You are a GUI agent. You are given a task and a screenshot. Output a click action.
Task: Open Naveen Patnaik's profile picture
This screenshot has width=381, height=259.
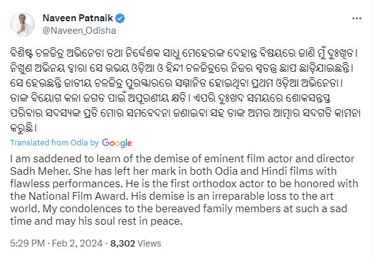[25, 22]
